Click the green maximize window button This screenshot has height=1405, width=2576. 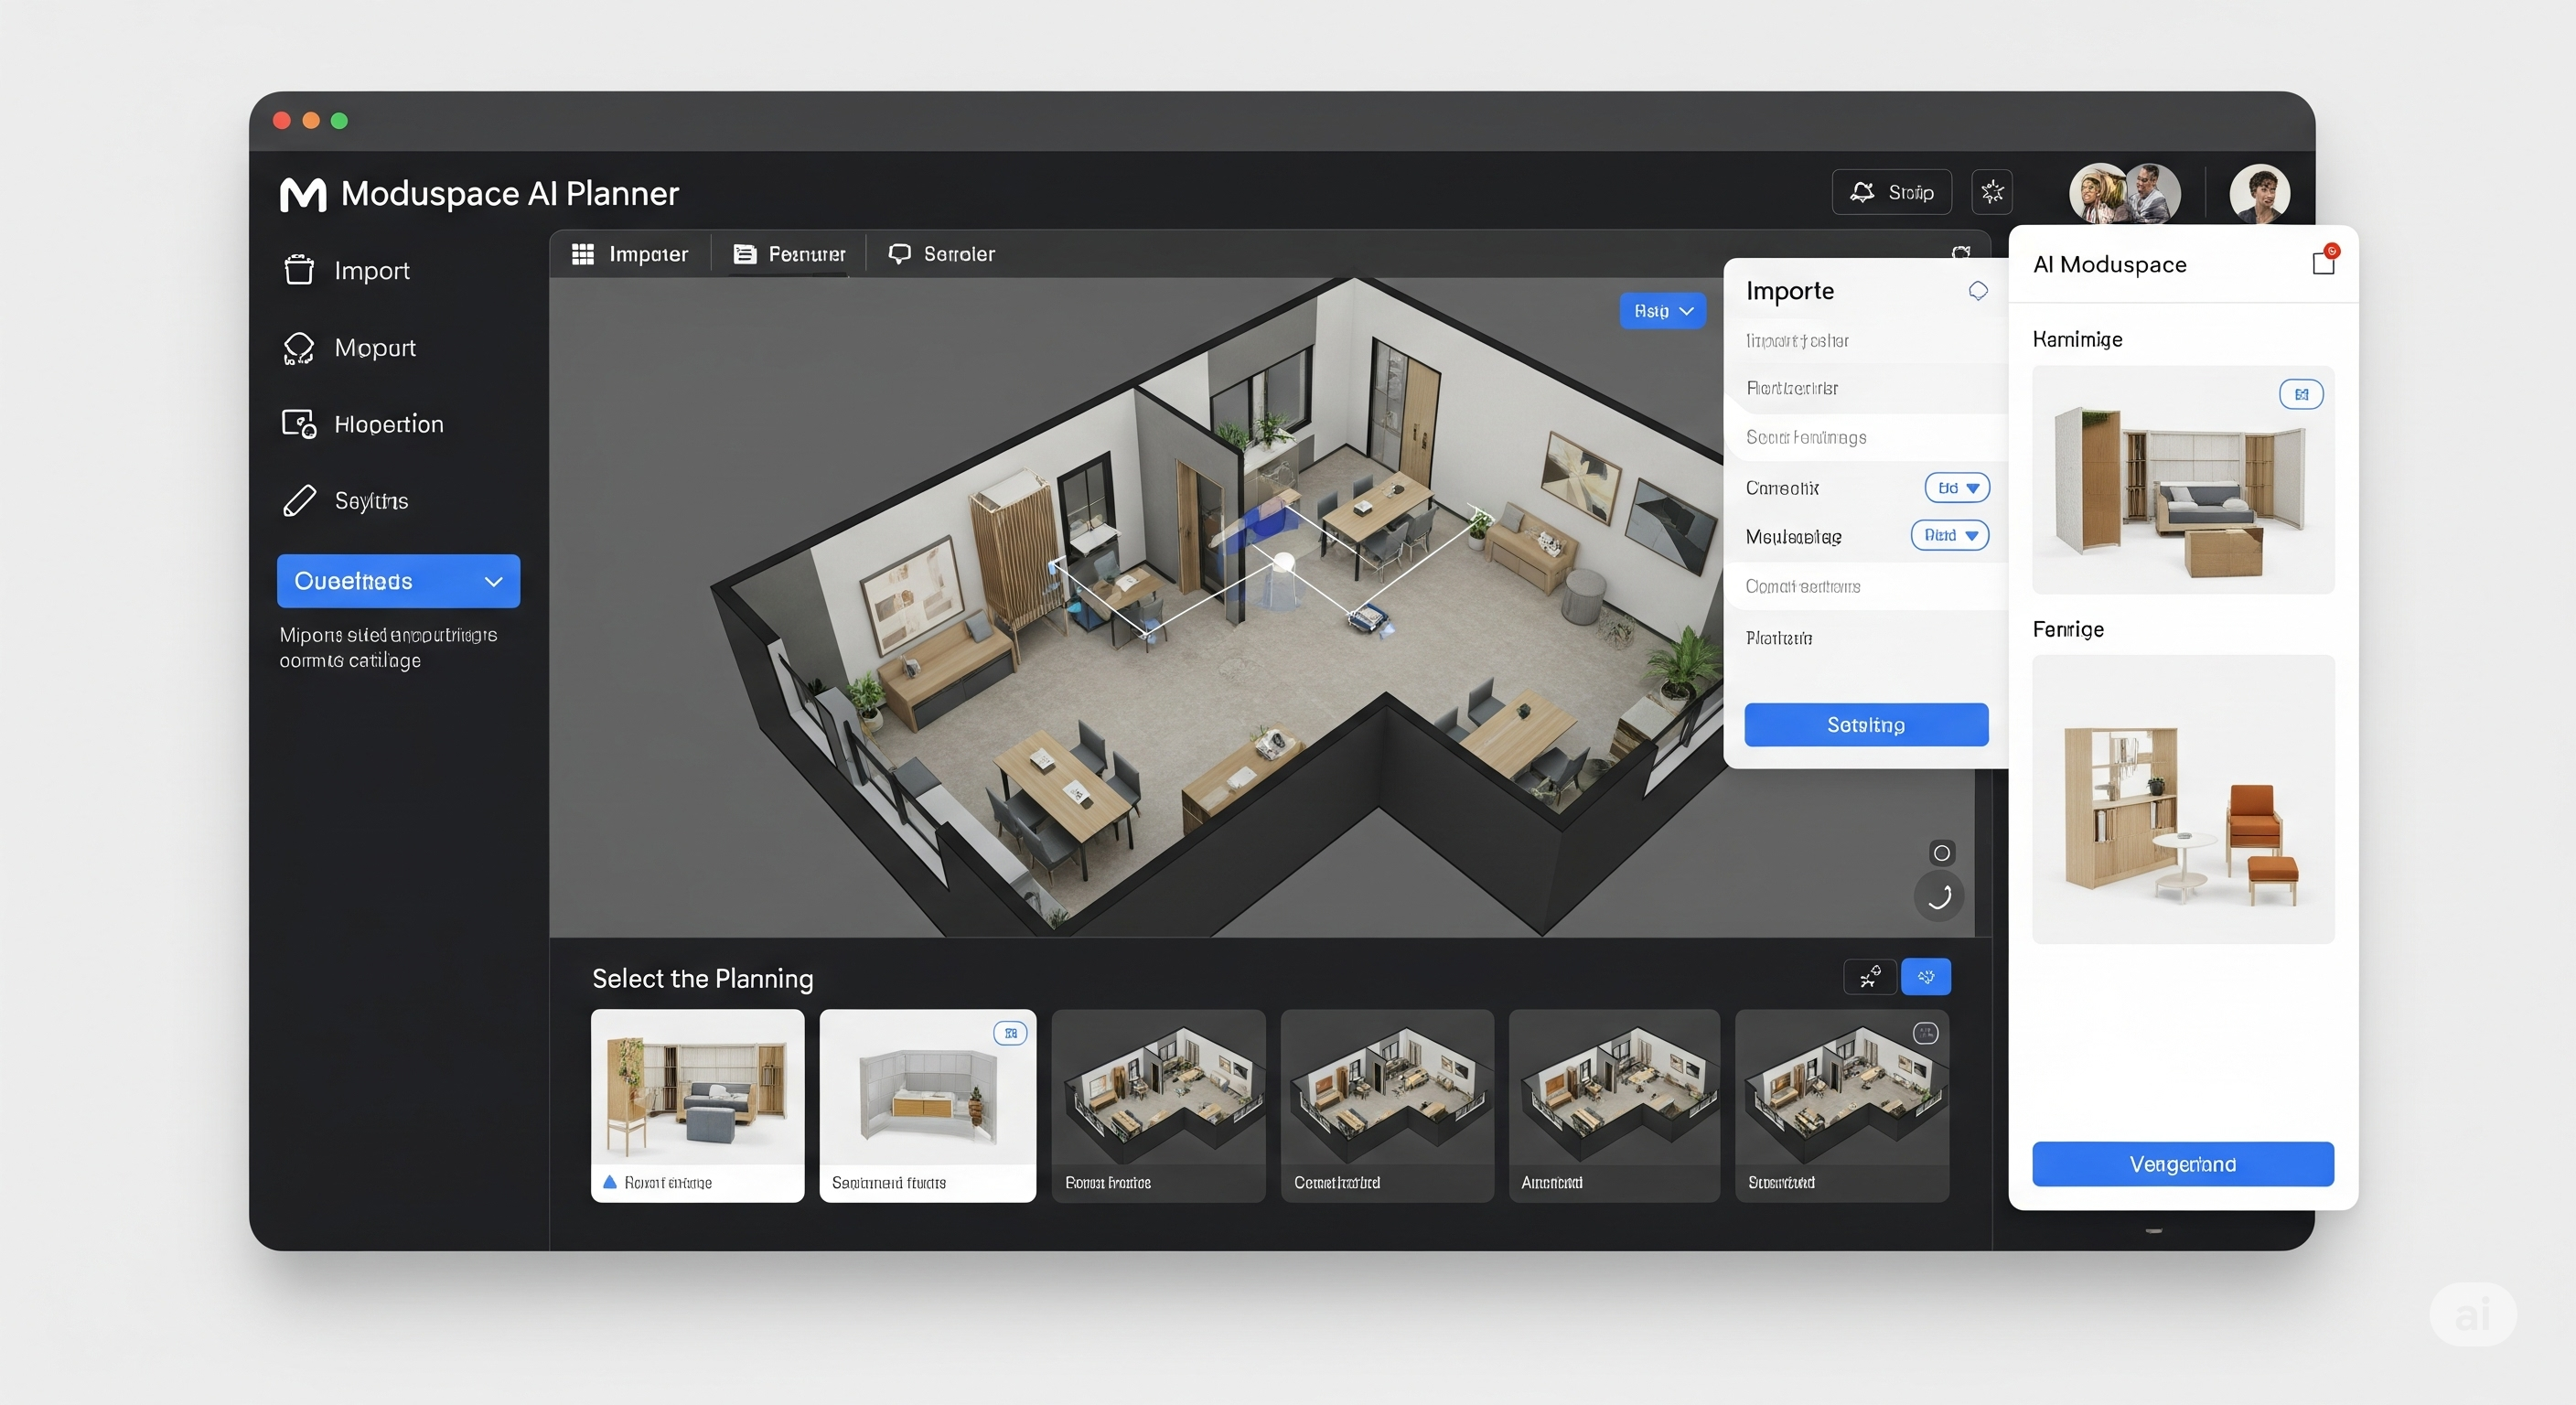(x=340, y=121)
